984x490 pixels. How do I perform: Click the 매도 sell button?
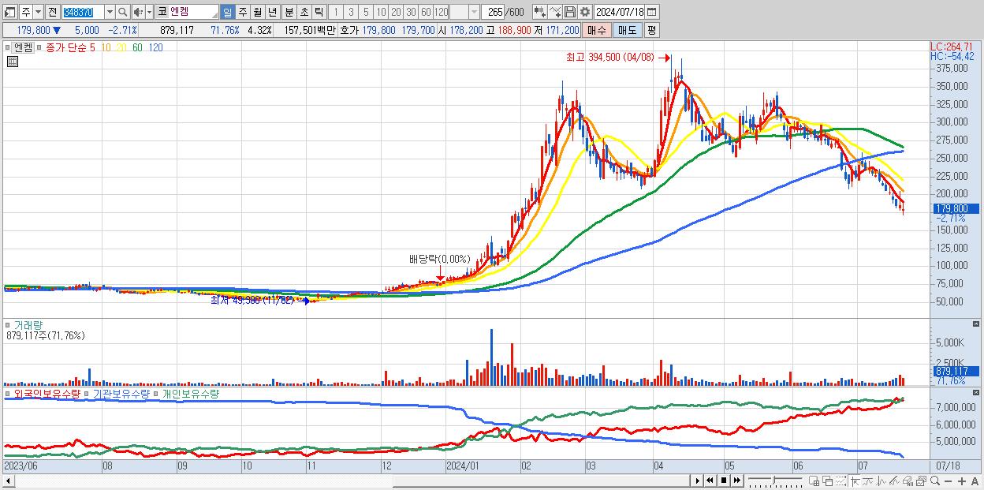tap(627, 30)
